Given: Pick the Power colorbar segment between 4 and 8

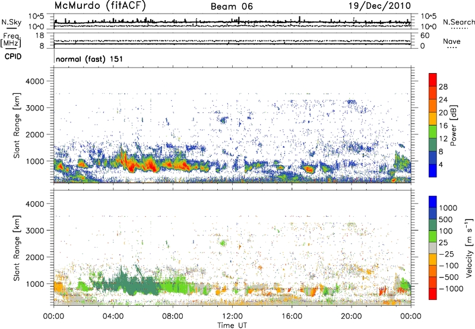Looking at the screenshot, I should click(x=433, y=157).
